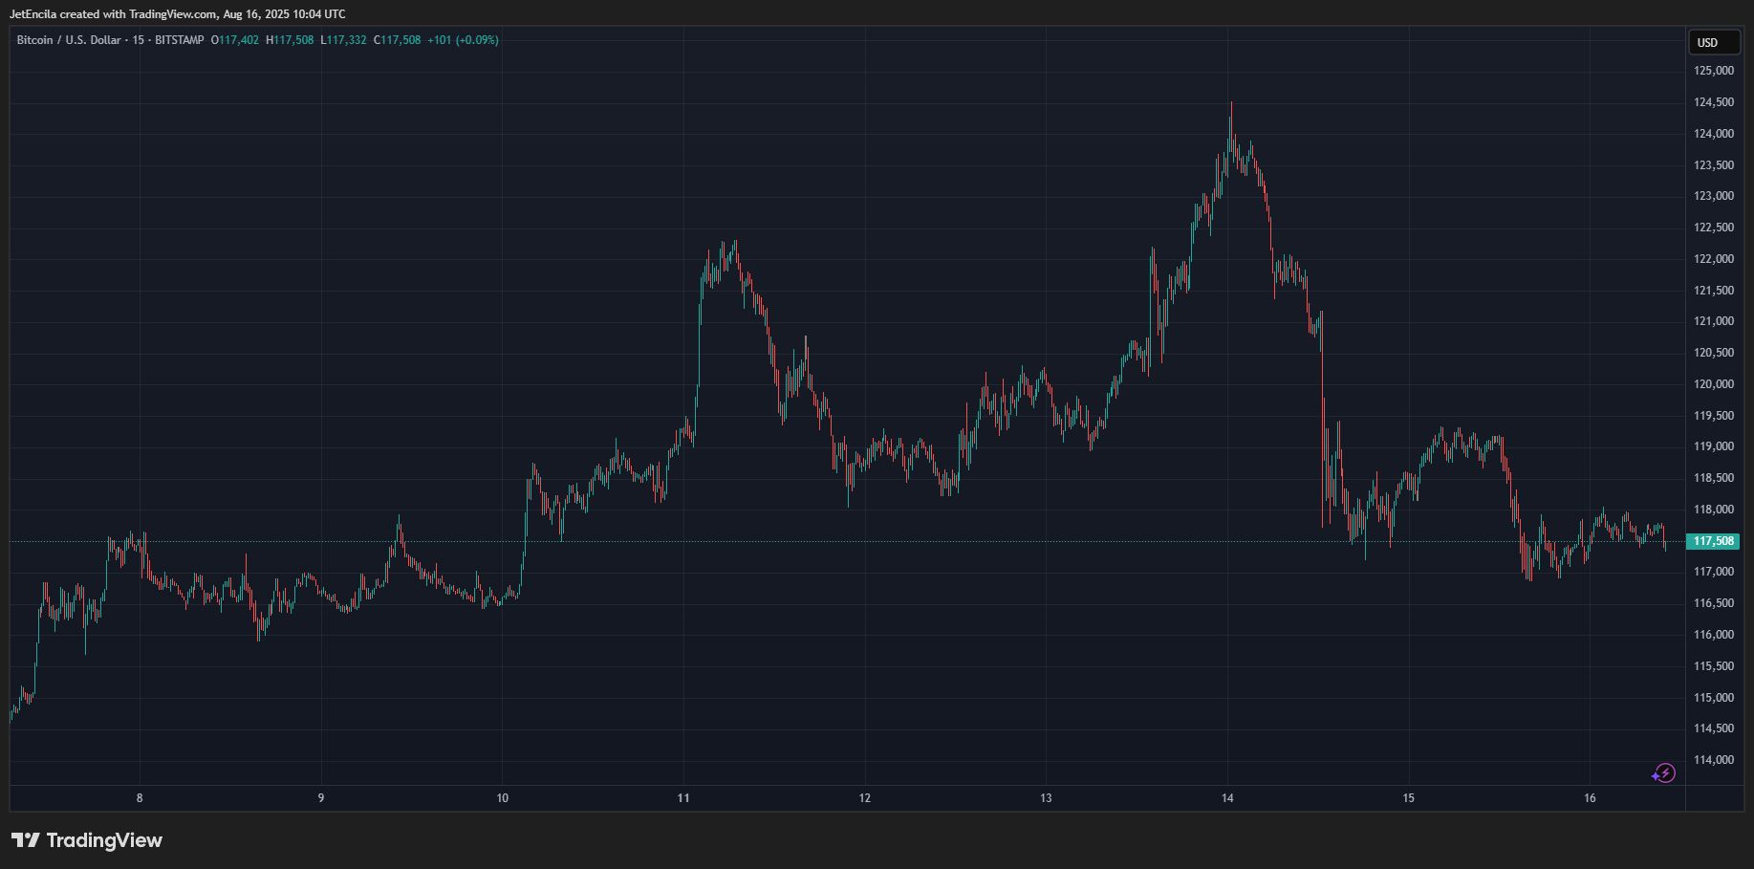Click date 13 on time axis
This screenshot has width=1754, height=869.
1046,798
